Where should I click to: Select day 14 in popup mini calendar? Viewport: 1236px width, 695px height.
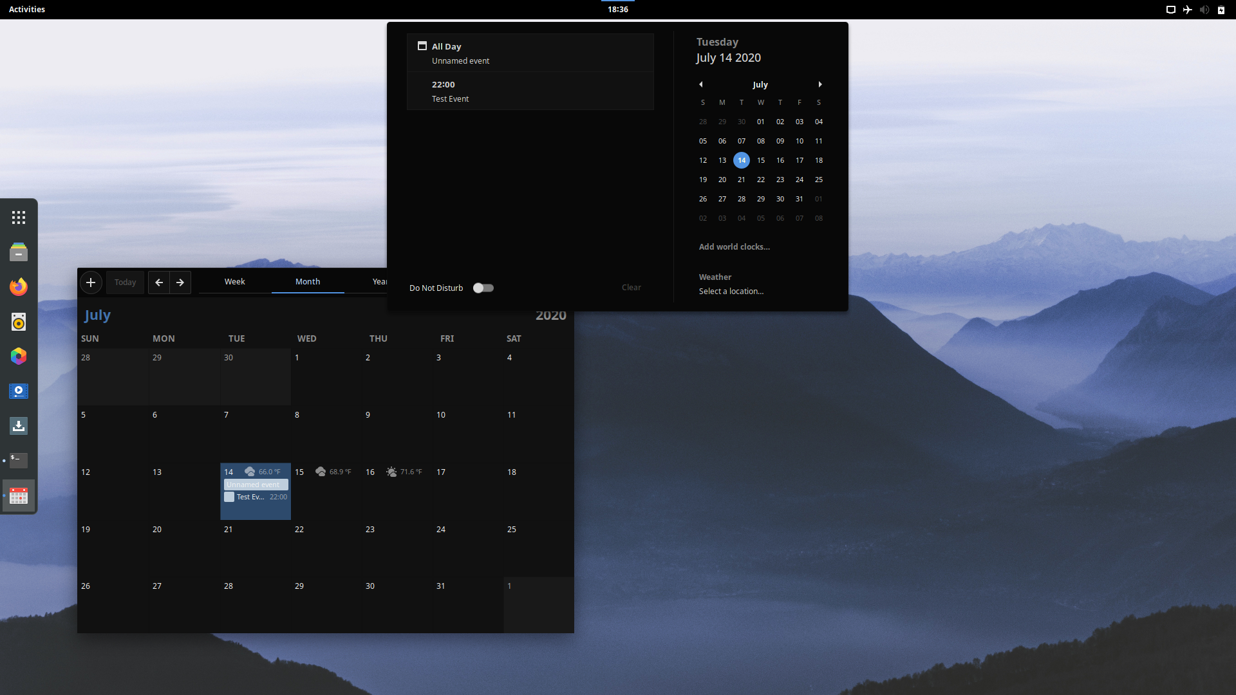pyautogui.click(x=742, y=160)
